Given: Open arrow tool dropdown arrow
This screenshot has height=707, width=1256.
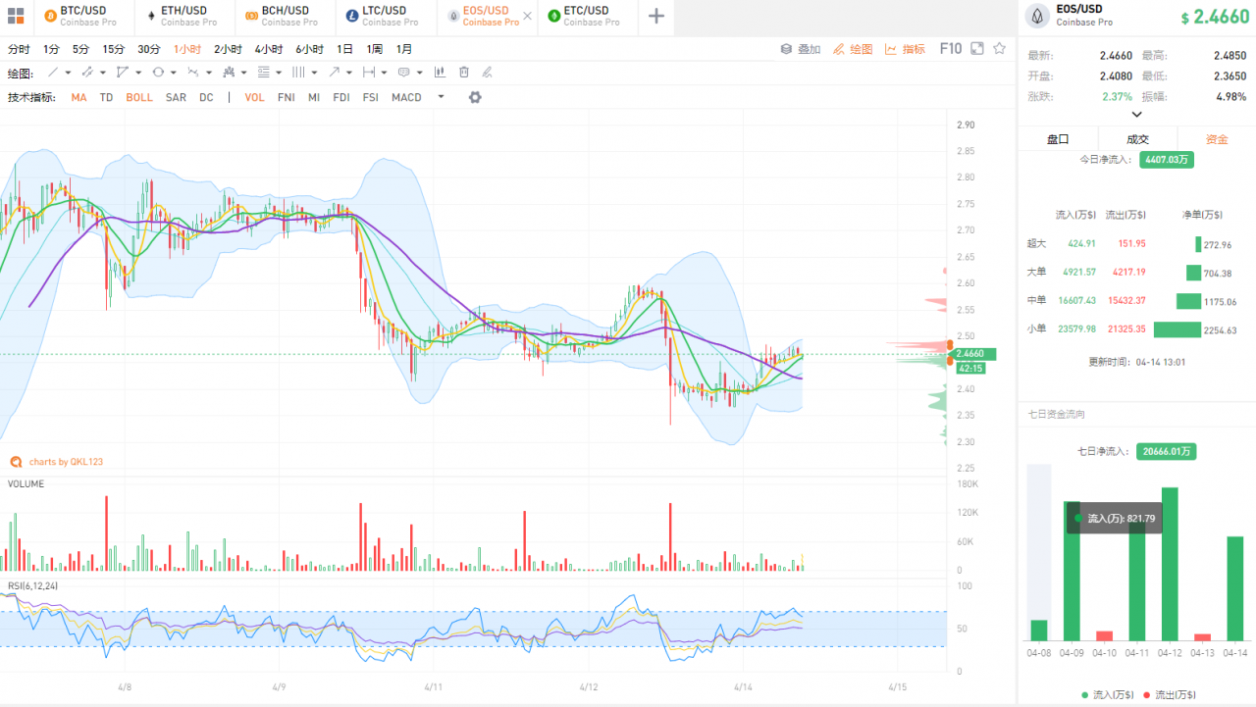Looking at the screenshot, I should tap(349, 73).
